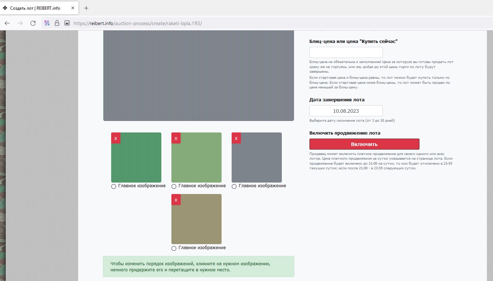The width and height of the screenshot is (493, 281).
Task: Open a new browser tab
Action: point(86,8)
